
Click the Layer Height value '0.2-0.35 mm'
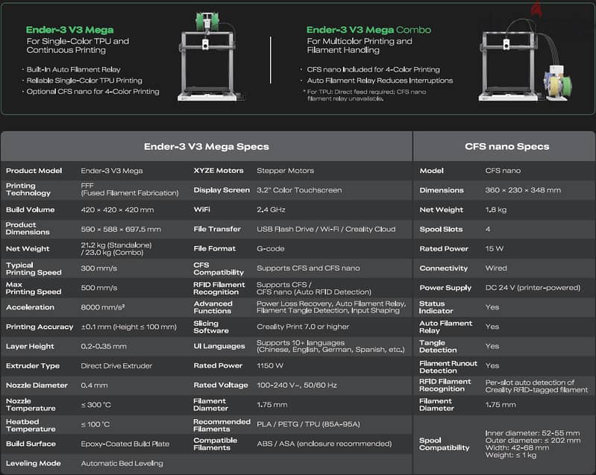[104, 346]
